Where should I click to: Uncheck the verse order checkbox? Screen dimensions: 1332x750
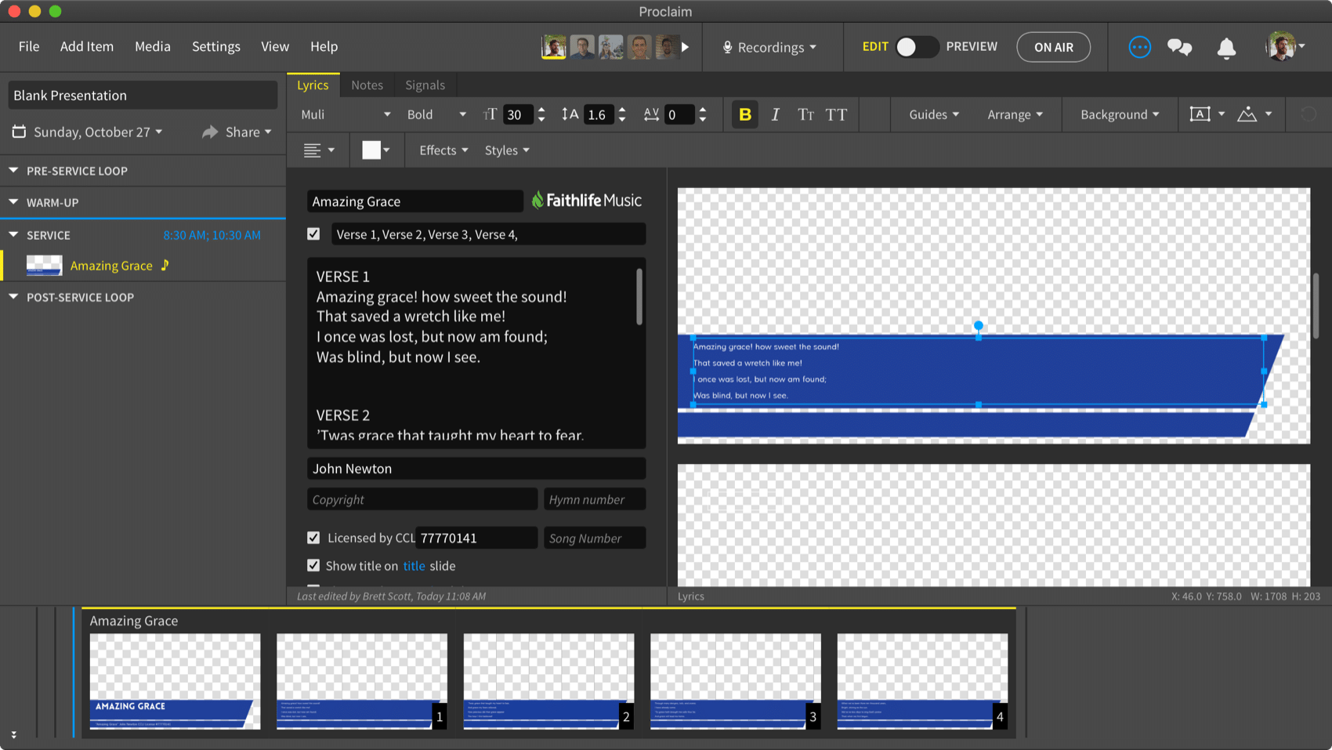(313, 234)
